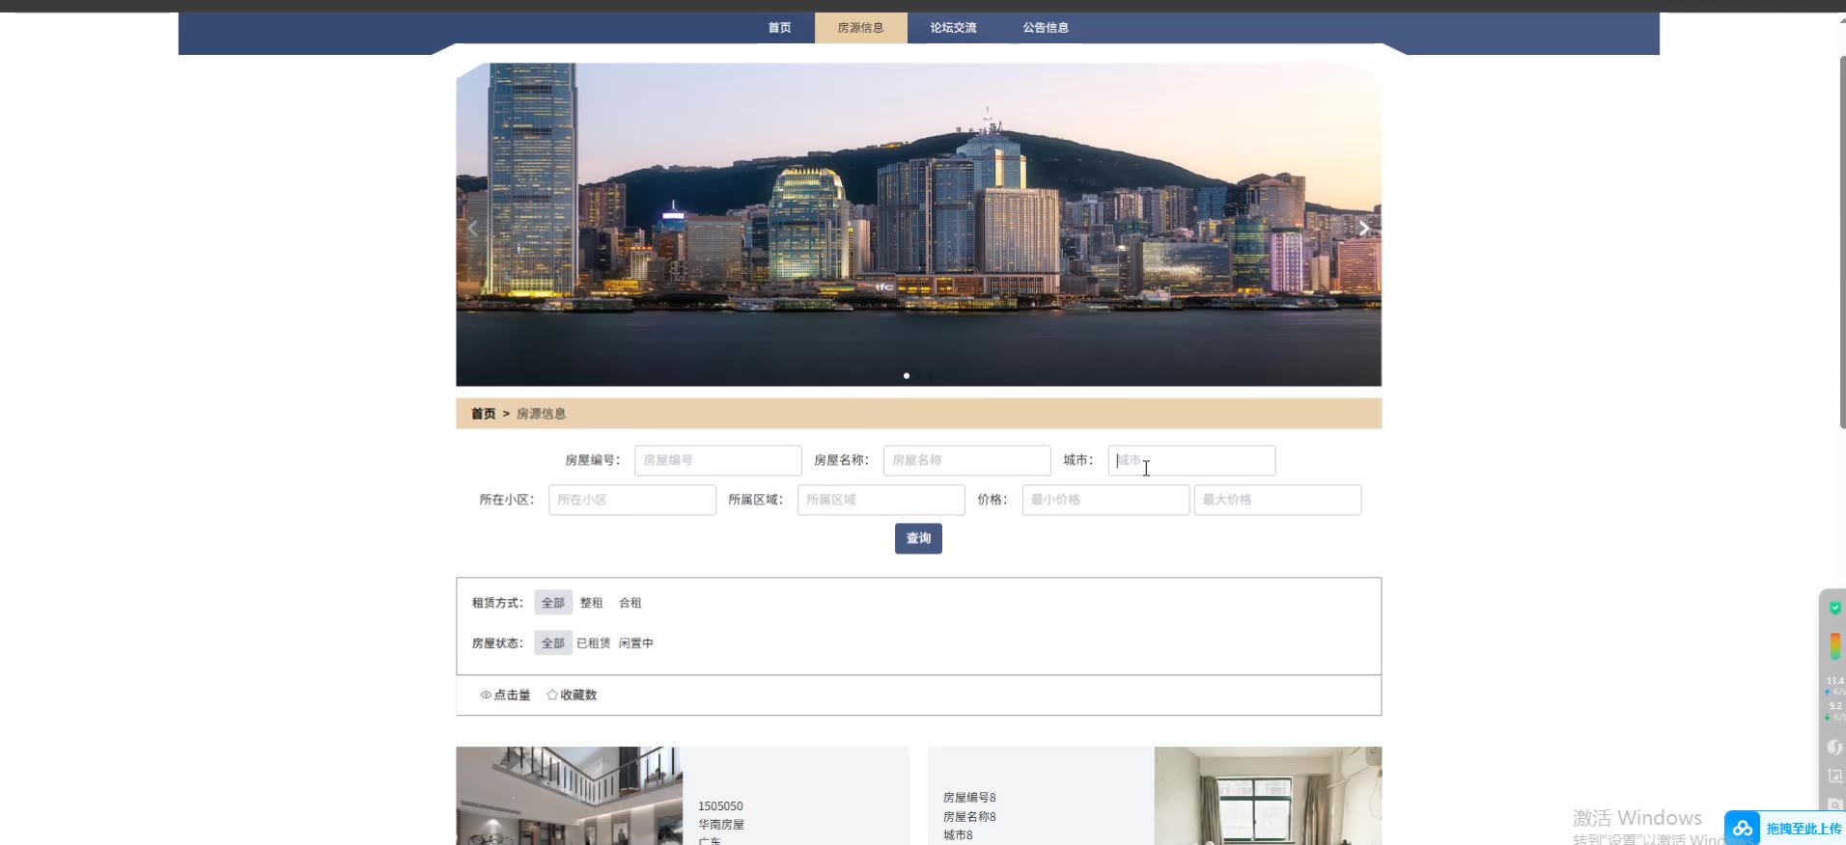The width and height of the screenshot is (1846, 845).
Task: Switch to the 论坛交流 tab
Action: click(953, 28)
